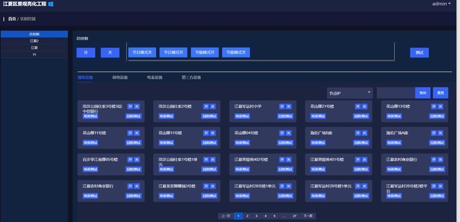Image resolution: width=460 pixels, height=222 pixels.
Task: Select 江夏2 in the left sidebar
Action: tap(34, 41)
